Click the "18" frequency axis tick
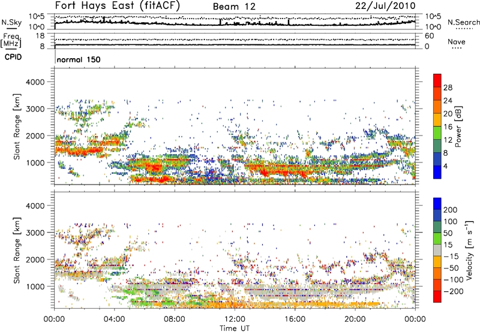 pyautogui.click(x=40, y=36)
